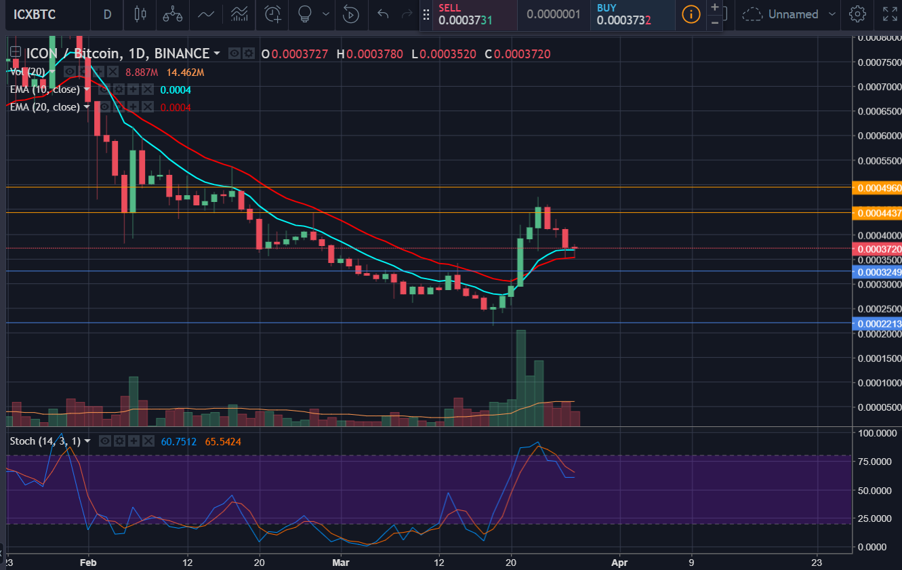Create an alert with the alarm clock icon
The image size is (902, 570).
[273, 14]
